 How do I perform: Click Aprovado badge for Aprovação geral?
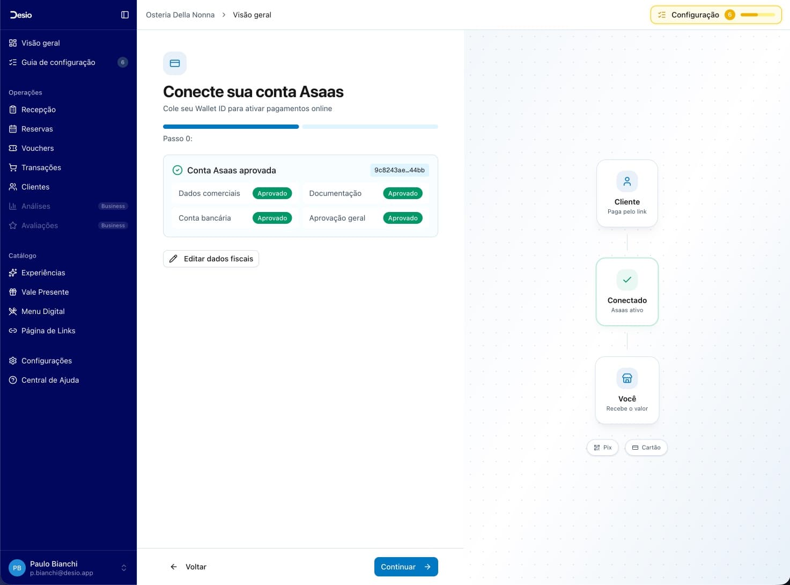[x=403, y=218]
